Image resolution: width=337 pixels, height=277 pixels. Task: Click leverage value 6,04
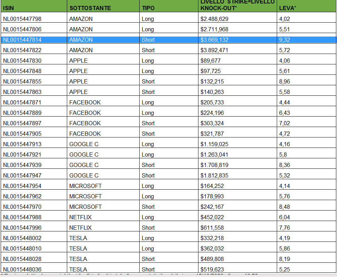tap(284, 217)
